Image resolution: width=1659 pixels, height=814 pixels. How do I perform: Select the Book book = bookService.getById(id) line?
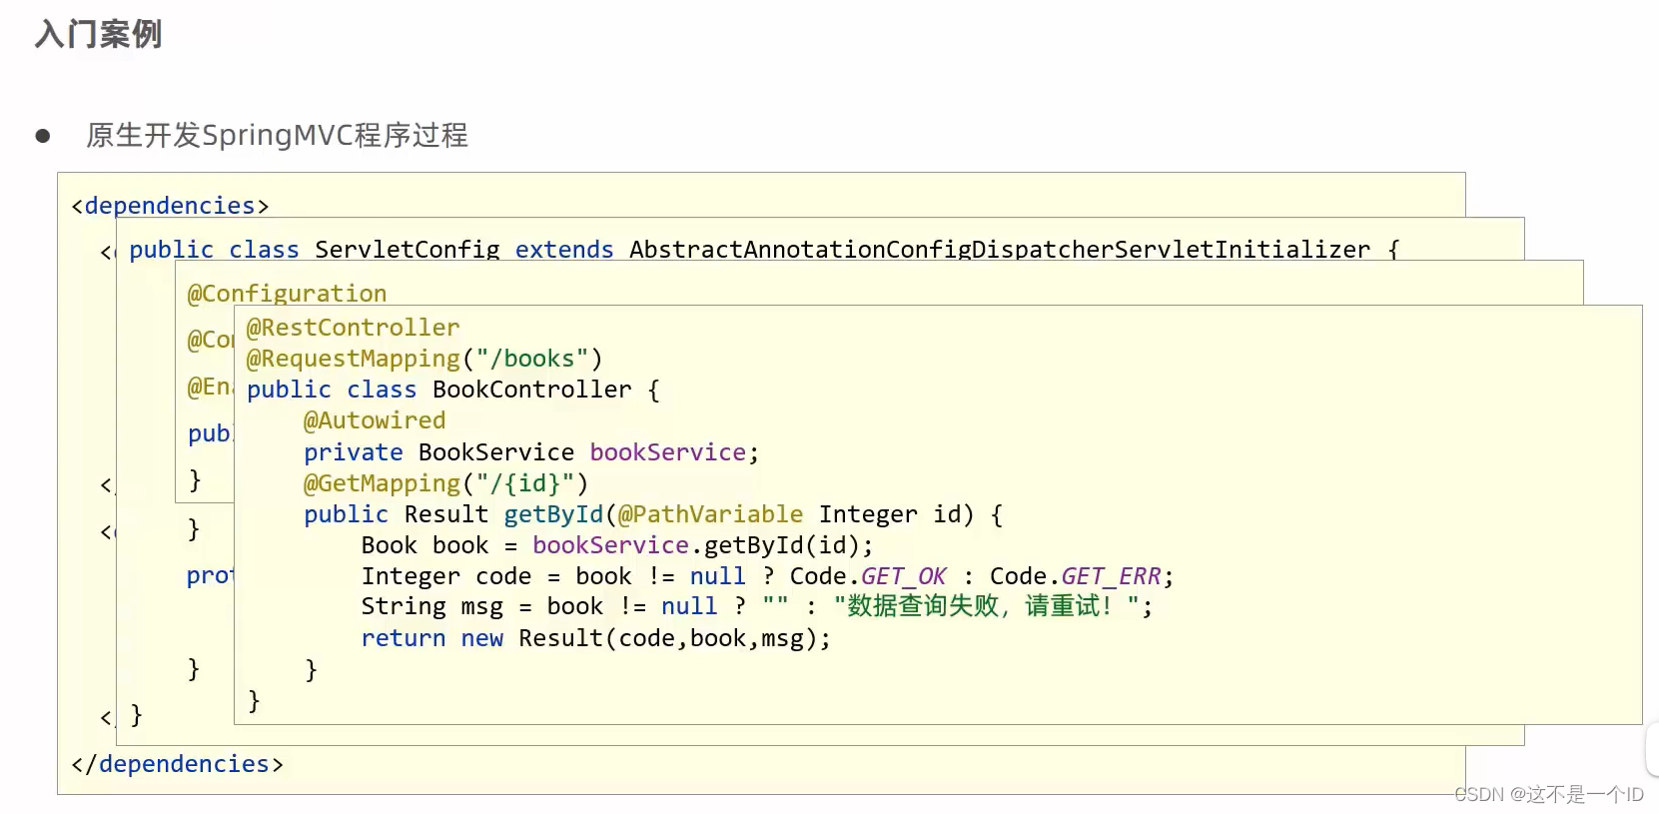[x=617, y=545]
